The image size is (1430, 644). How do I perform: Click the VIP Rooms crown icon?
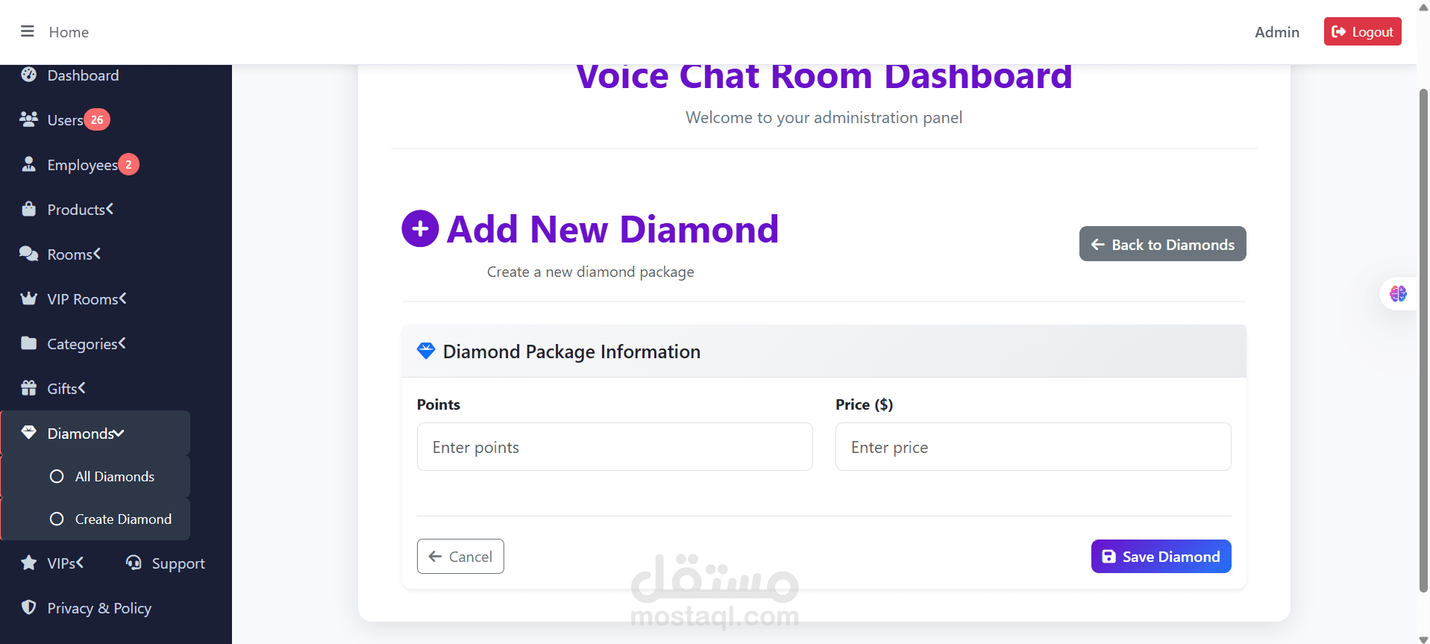click(x=29, y=298)
